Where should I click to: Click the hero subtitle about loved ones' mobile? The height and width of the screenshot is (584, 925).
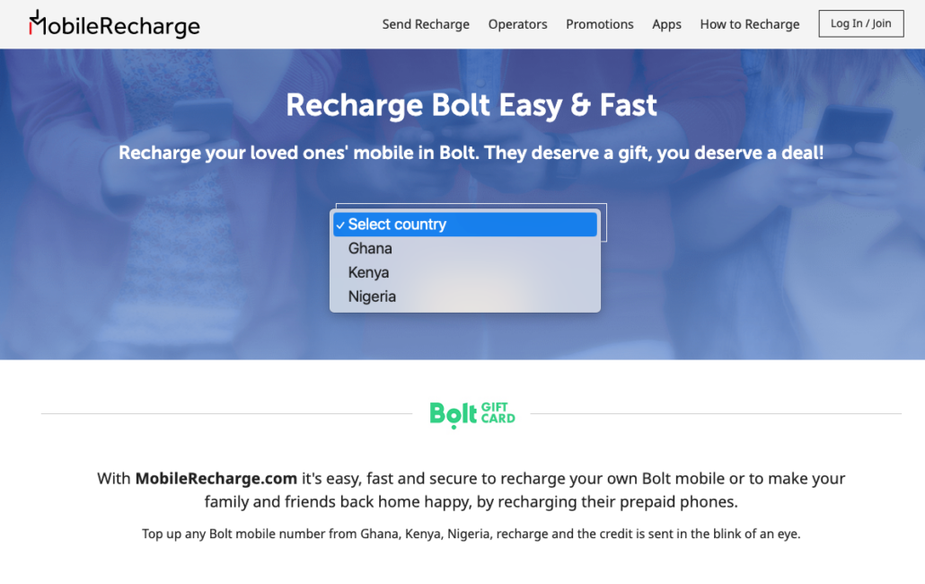coord(471,153)
